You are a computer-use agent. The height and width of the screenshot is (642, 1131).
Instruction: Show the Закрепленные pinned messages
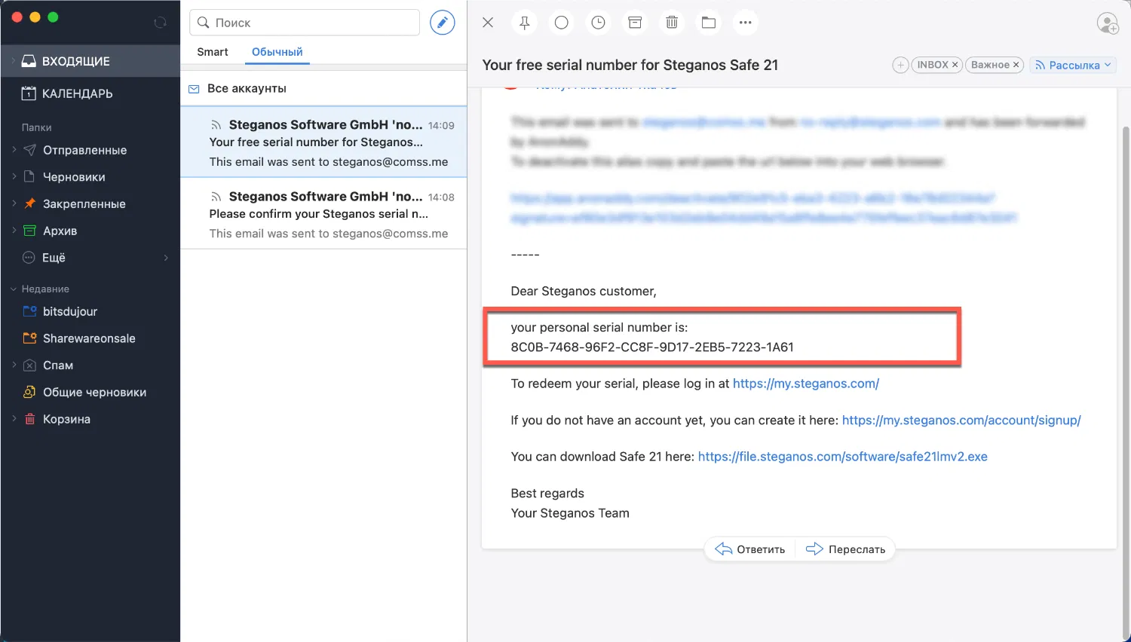pyautogui.click(x=84, y=203)
